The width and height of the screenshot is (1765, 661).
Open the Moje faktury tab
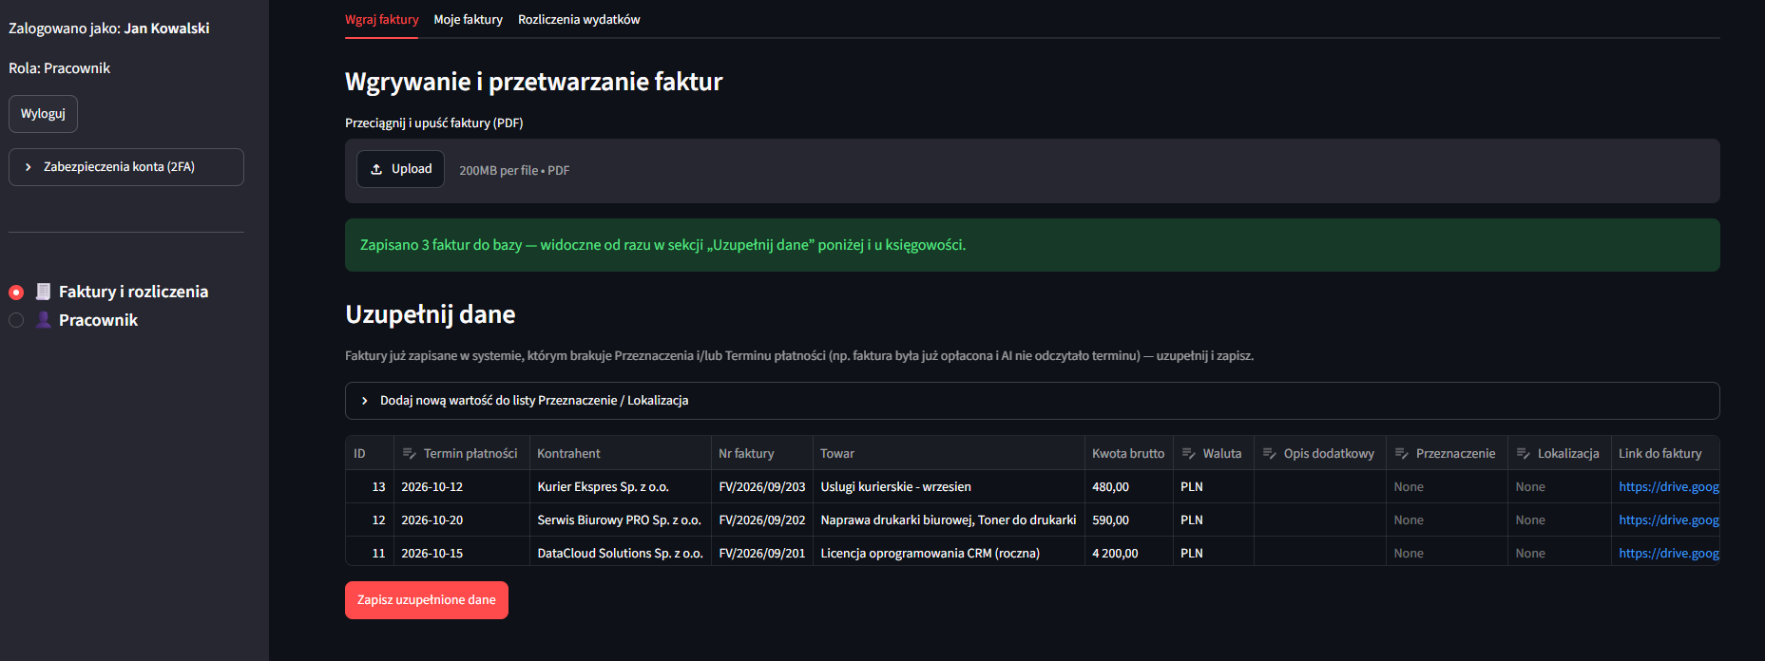coord(468,19)
